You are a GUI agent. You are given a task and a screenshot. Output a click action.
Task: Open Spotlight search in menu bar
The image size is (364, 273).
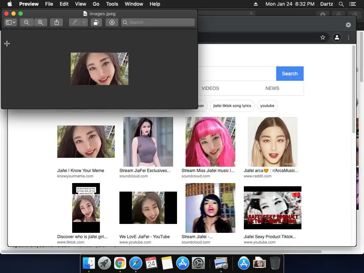[341, 4]
